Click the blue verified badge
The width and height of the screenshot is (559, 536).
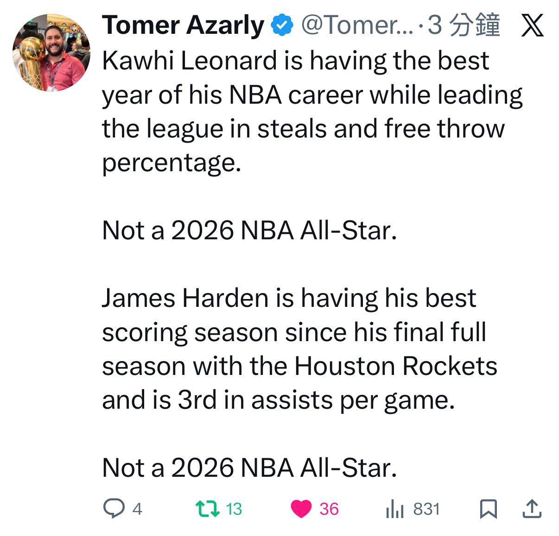pos(282,25)
